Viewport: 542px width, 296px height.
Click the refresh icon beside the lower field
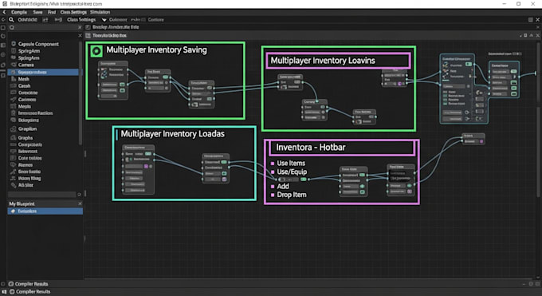79,195
